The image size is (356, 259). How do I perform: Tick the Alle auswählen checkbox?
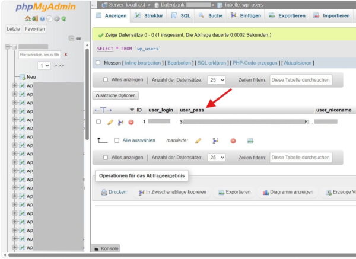click(x=116, y=140)
